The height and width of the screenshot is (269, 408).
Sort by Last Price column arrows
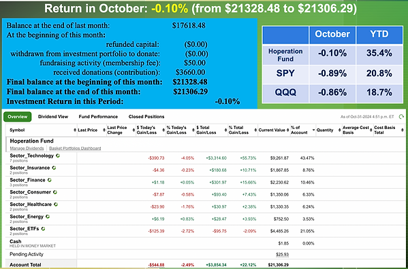click(x=104, y=130)
